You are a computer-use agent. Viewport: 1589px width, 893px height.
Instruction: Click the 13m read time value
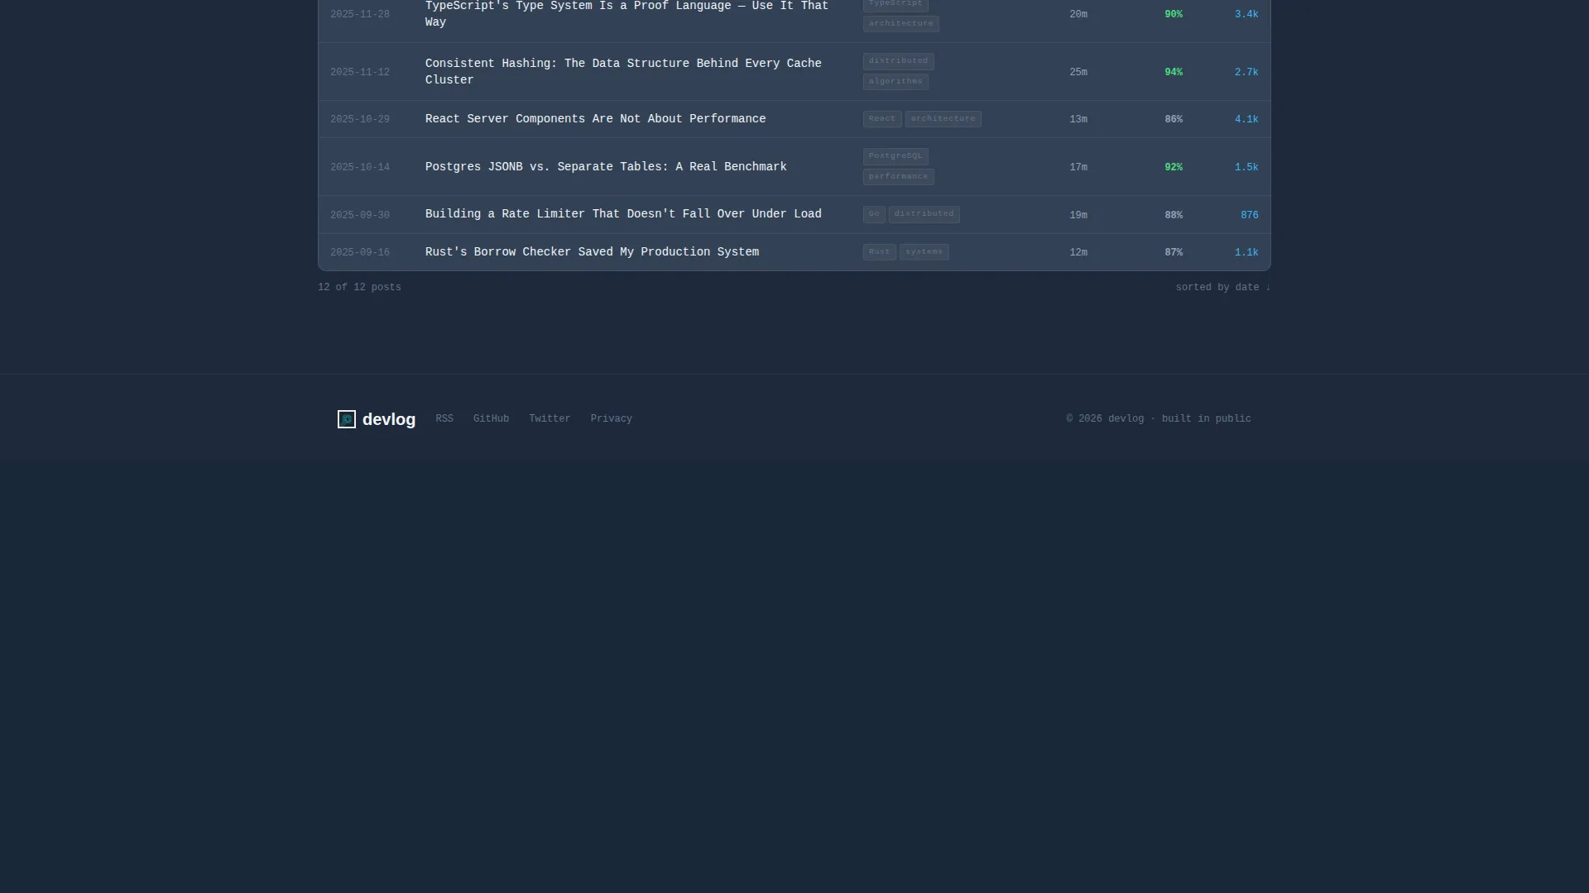coord(1078,120)
